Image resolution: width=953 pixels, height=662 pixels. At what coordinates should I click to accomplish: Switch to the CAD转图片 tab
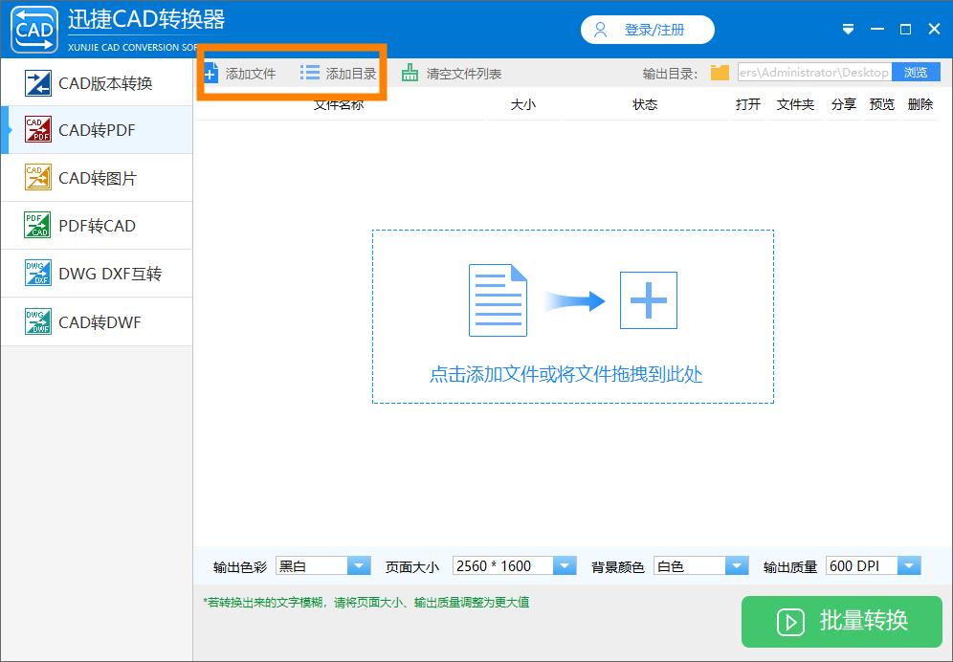coord(96,177)
